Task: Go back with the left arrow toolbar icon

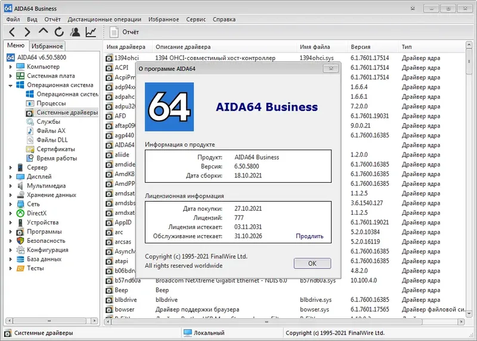Action: 12,32
